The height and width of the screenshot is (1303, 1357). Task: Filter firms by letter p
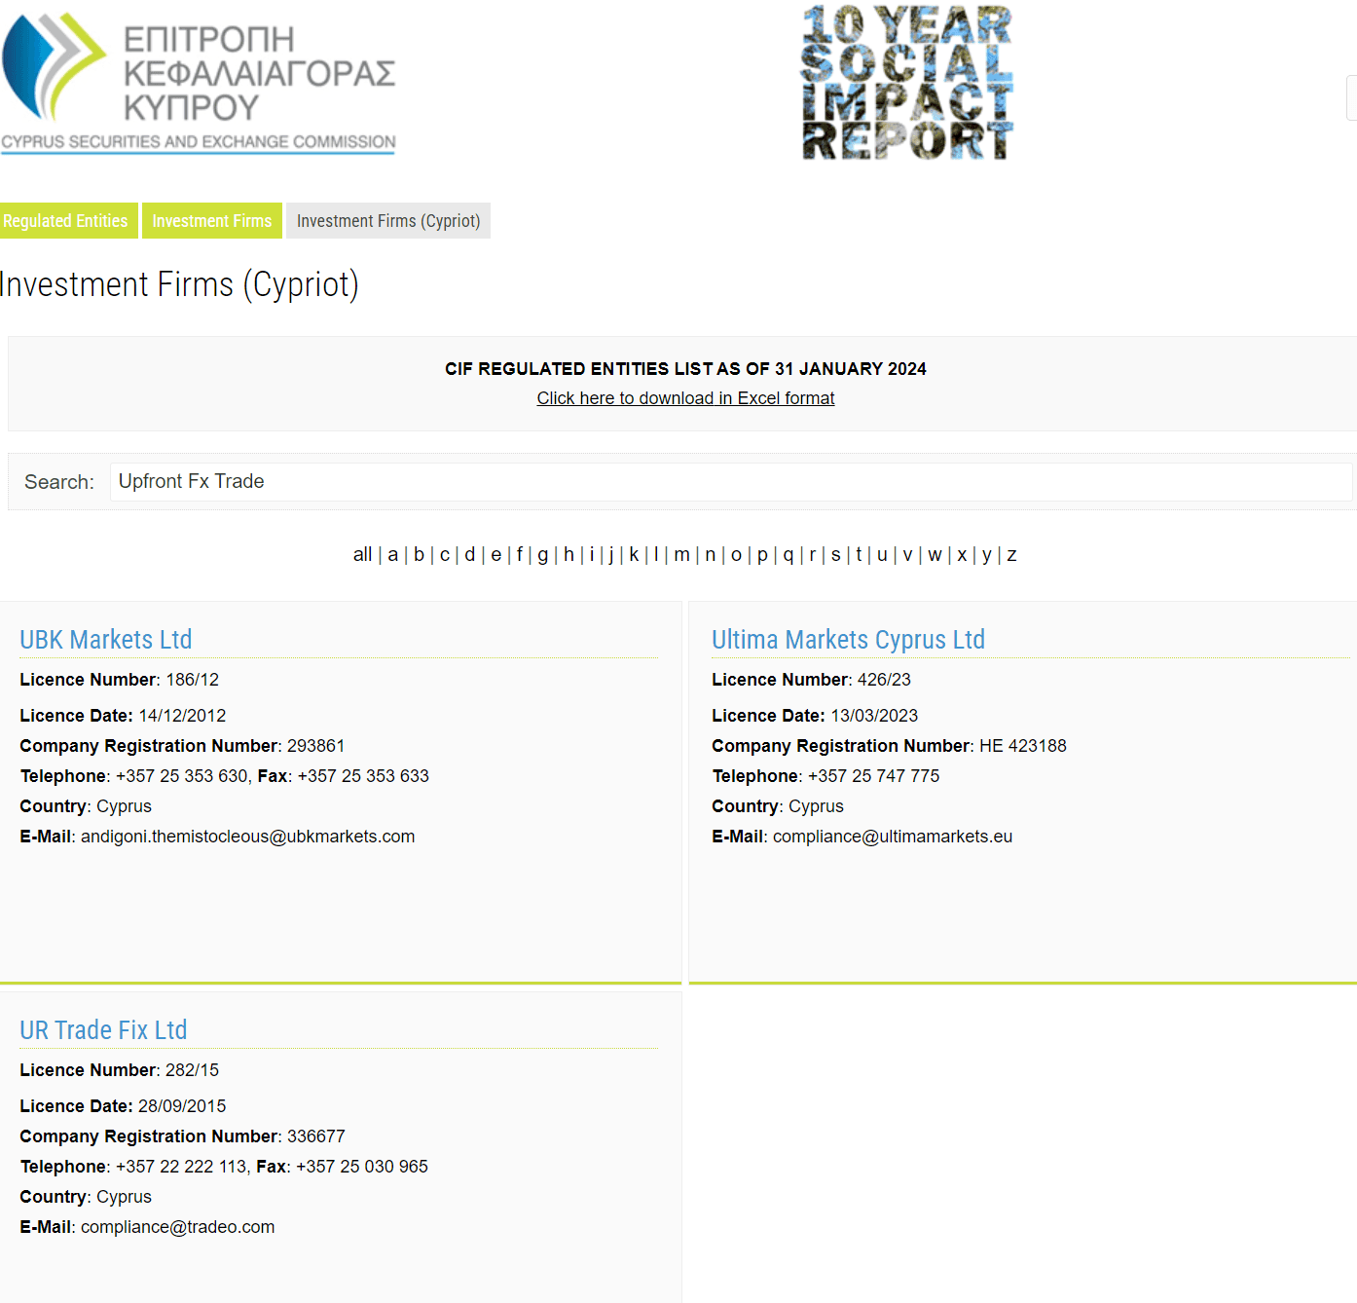tap(762, 555)
